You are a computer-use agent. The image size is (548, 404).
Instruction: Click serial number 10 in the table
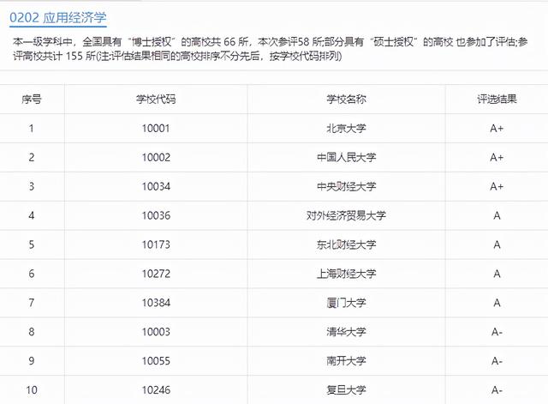[x=32, y=390]
